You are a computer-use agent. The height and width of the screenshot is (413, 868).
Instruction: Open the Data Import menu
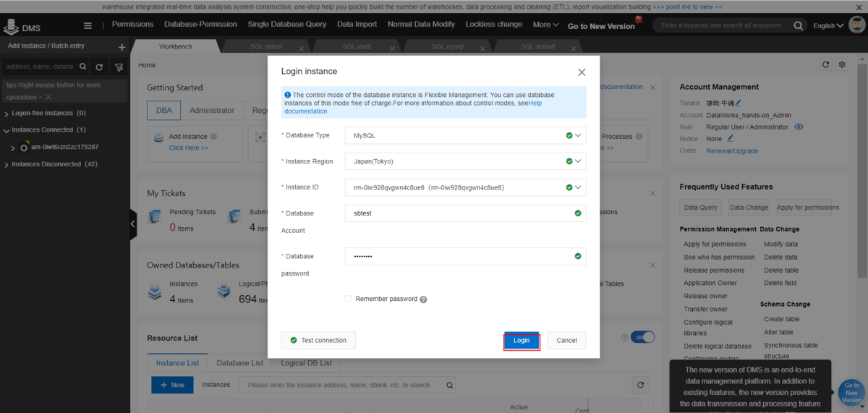coord(357,24)
